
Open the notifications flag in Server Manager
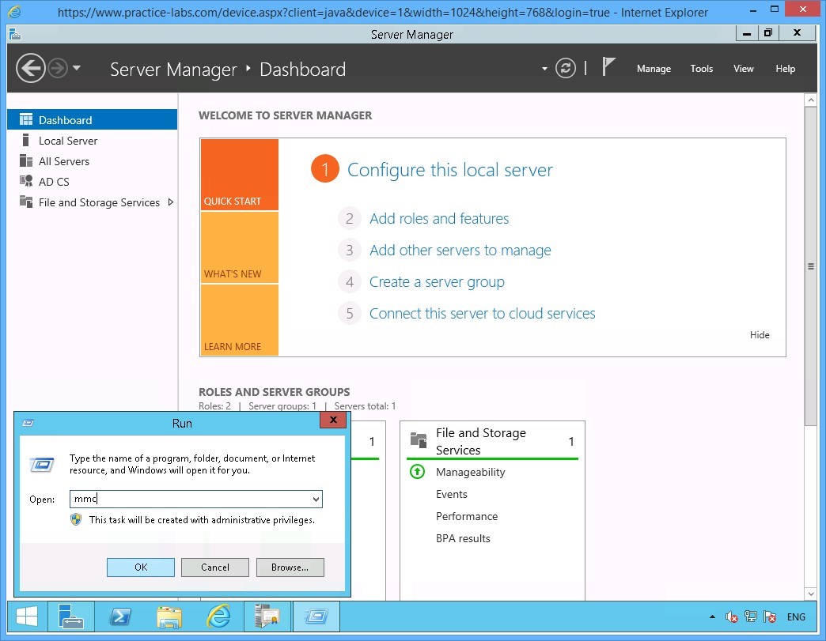pos(608,67)
